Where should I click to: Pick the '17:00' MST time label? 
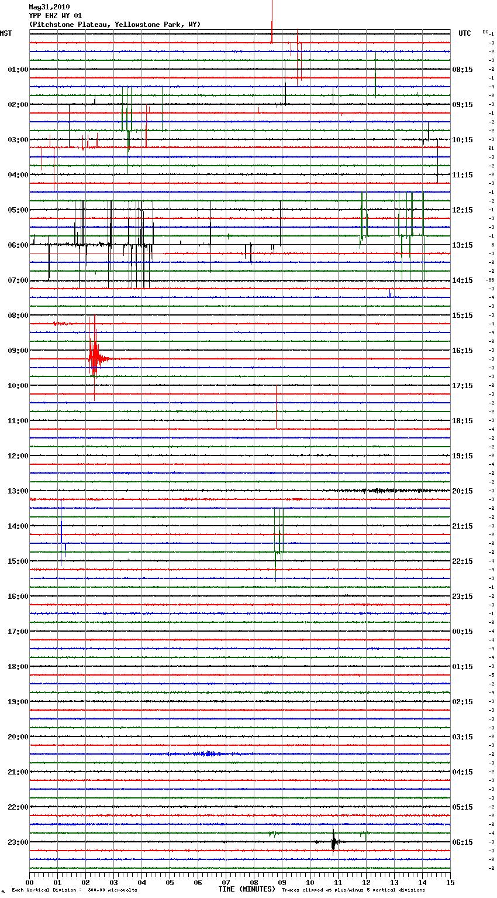18,632
